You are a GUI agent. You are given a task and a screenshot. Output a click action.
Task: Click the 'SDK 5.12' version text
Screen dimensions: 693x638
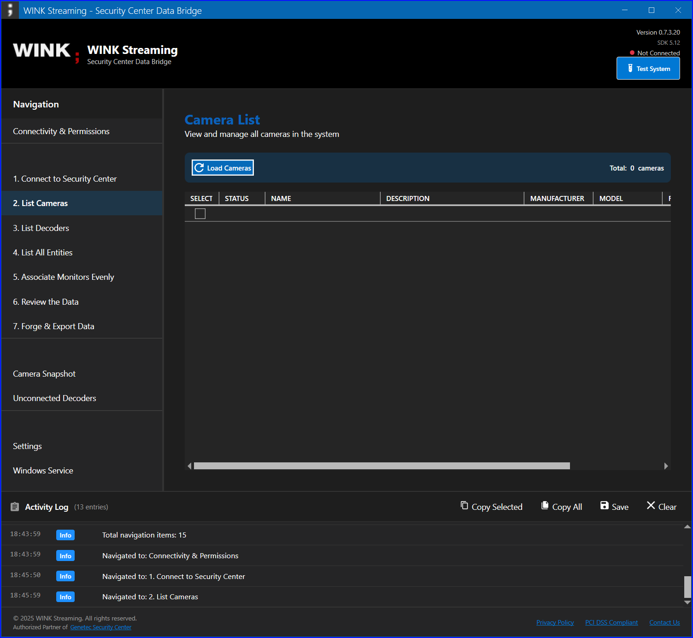(x=669, y=42)
